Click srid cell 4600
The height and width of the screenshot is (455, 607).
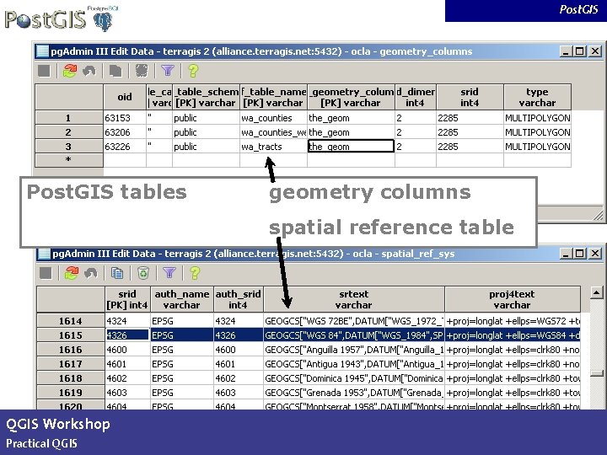pos(127,350)
